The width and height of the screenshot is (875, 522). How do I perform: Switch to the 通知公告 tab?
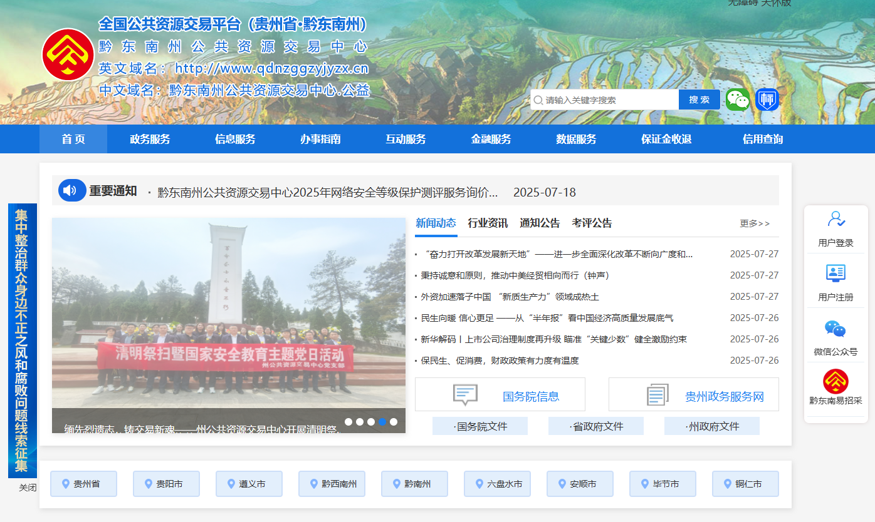(540, 222)
